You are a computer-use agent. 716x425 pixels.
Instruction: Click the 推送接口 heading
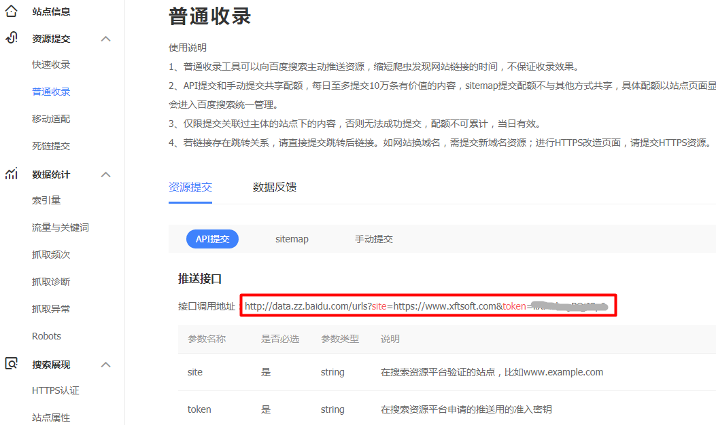tap(200, 278)
